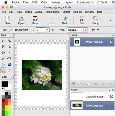Select the Lasso Select tool
The height and width of the screenshot is (116, 115).
[3, 47]
